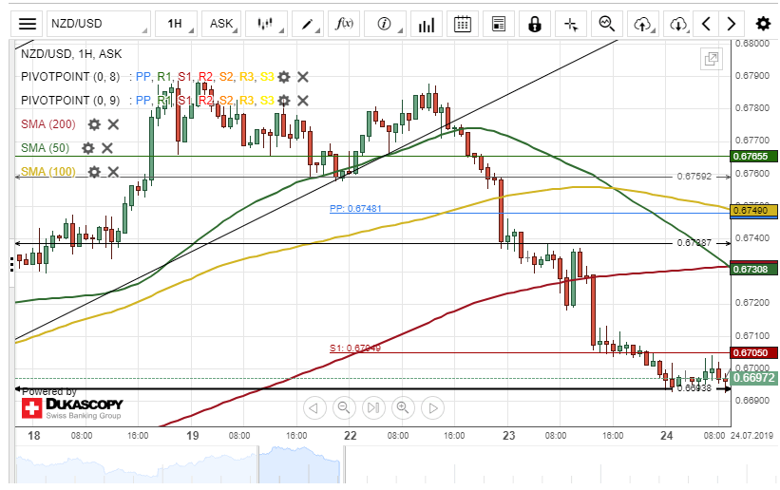Open the f(x) indicators menu
The height and width of the screenshot is (490, 780).
tap(344, 24)
